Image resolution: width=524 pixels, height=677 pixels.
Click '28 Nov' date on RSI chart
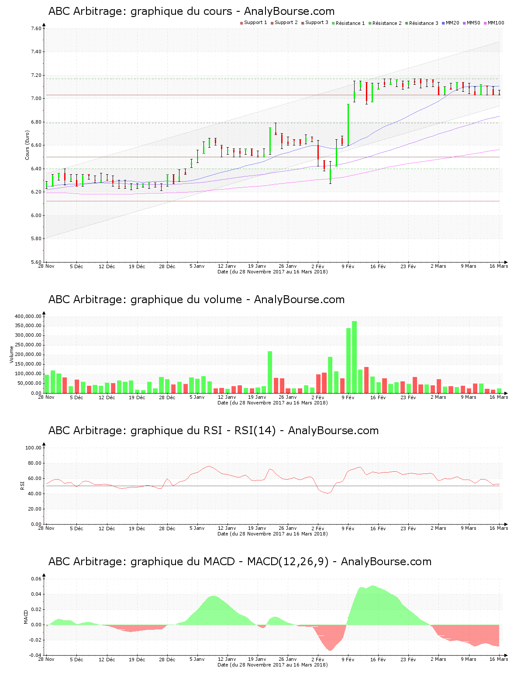pyautogui.click(x=46, y=528)
